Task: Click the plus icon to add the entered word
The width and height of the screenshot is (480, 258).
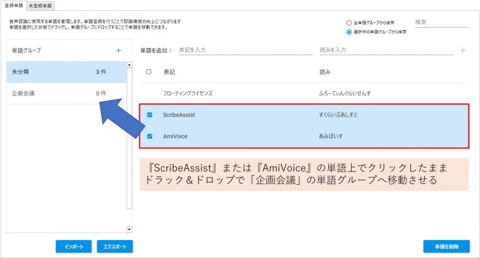Action: [463, 50]
